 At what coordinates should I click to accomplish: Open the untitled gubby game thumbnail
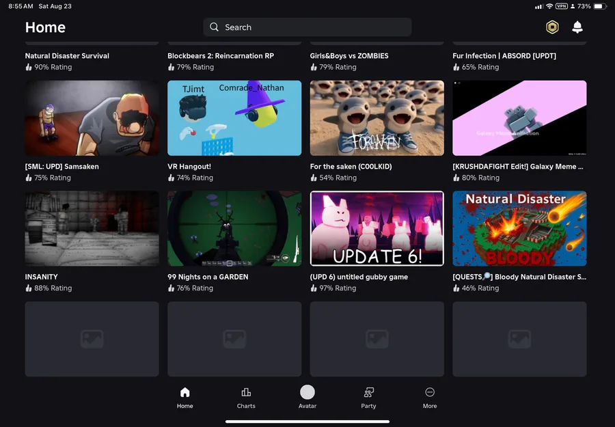pos(377,229)
